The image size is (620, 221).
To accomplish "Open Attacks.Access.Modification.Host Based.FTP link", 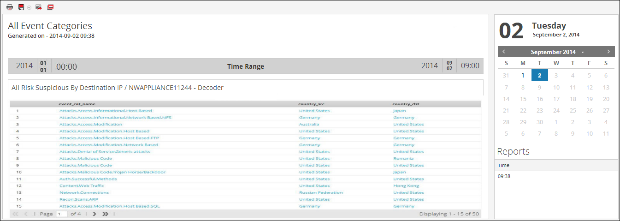I will [x=109, y=138].
